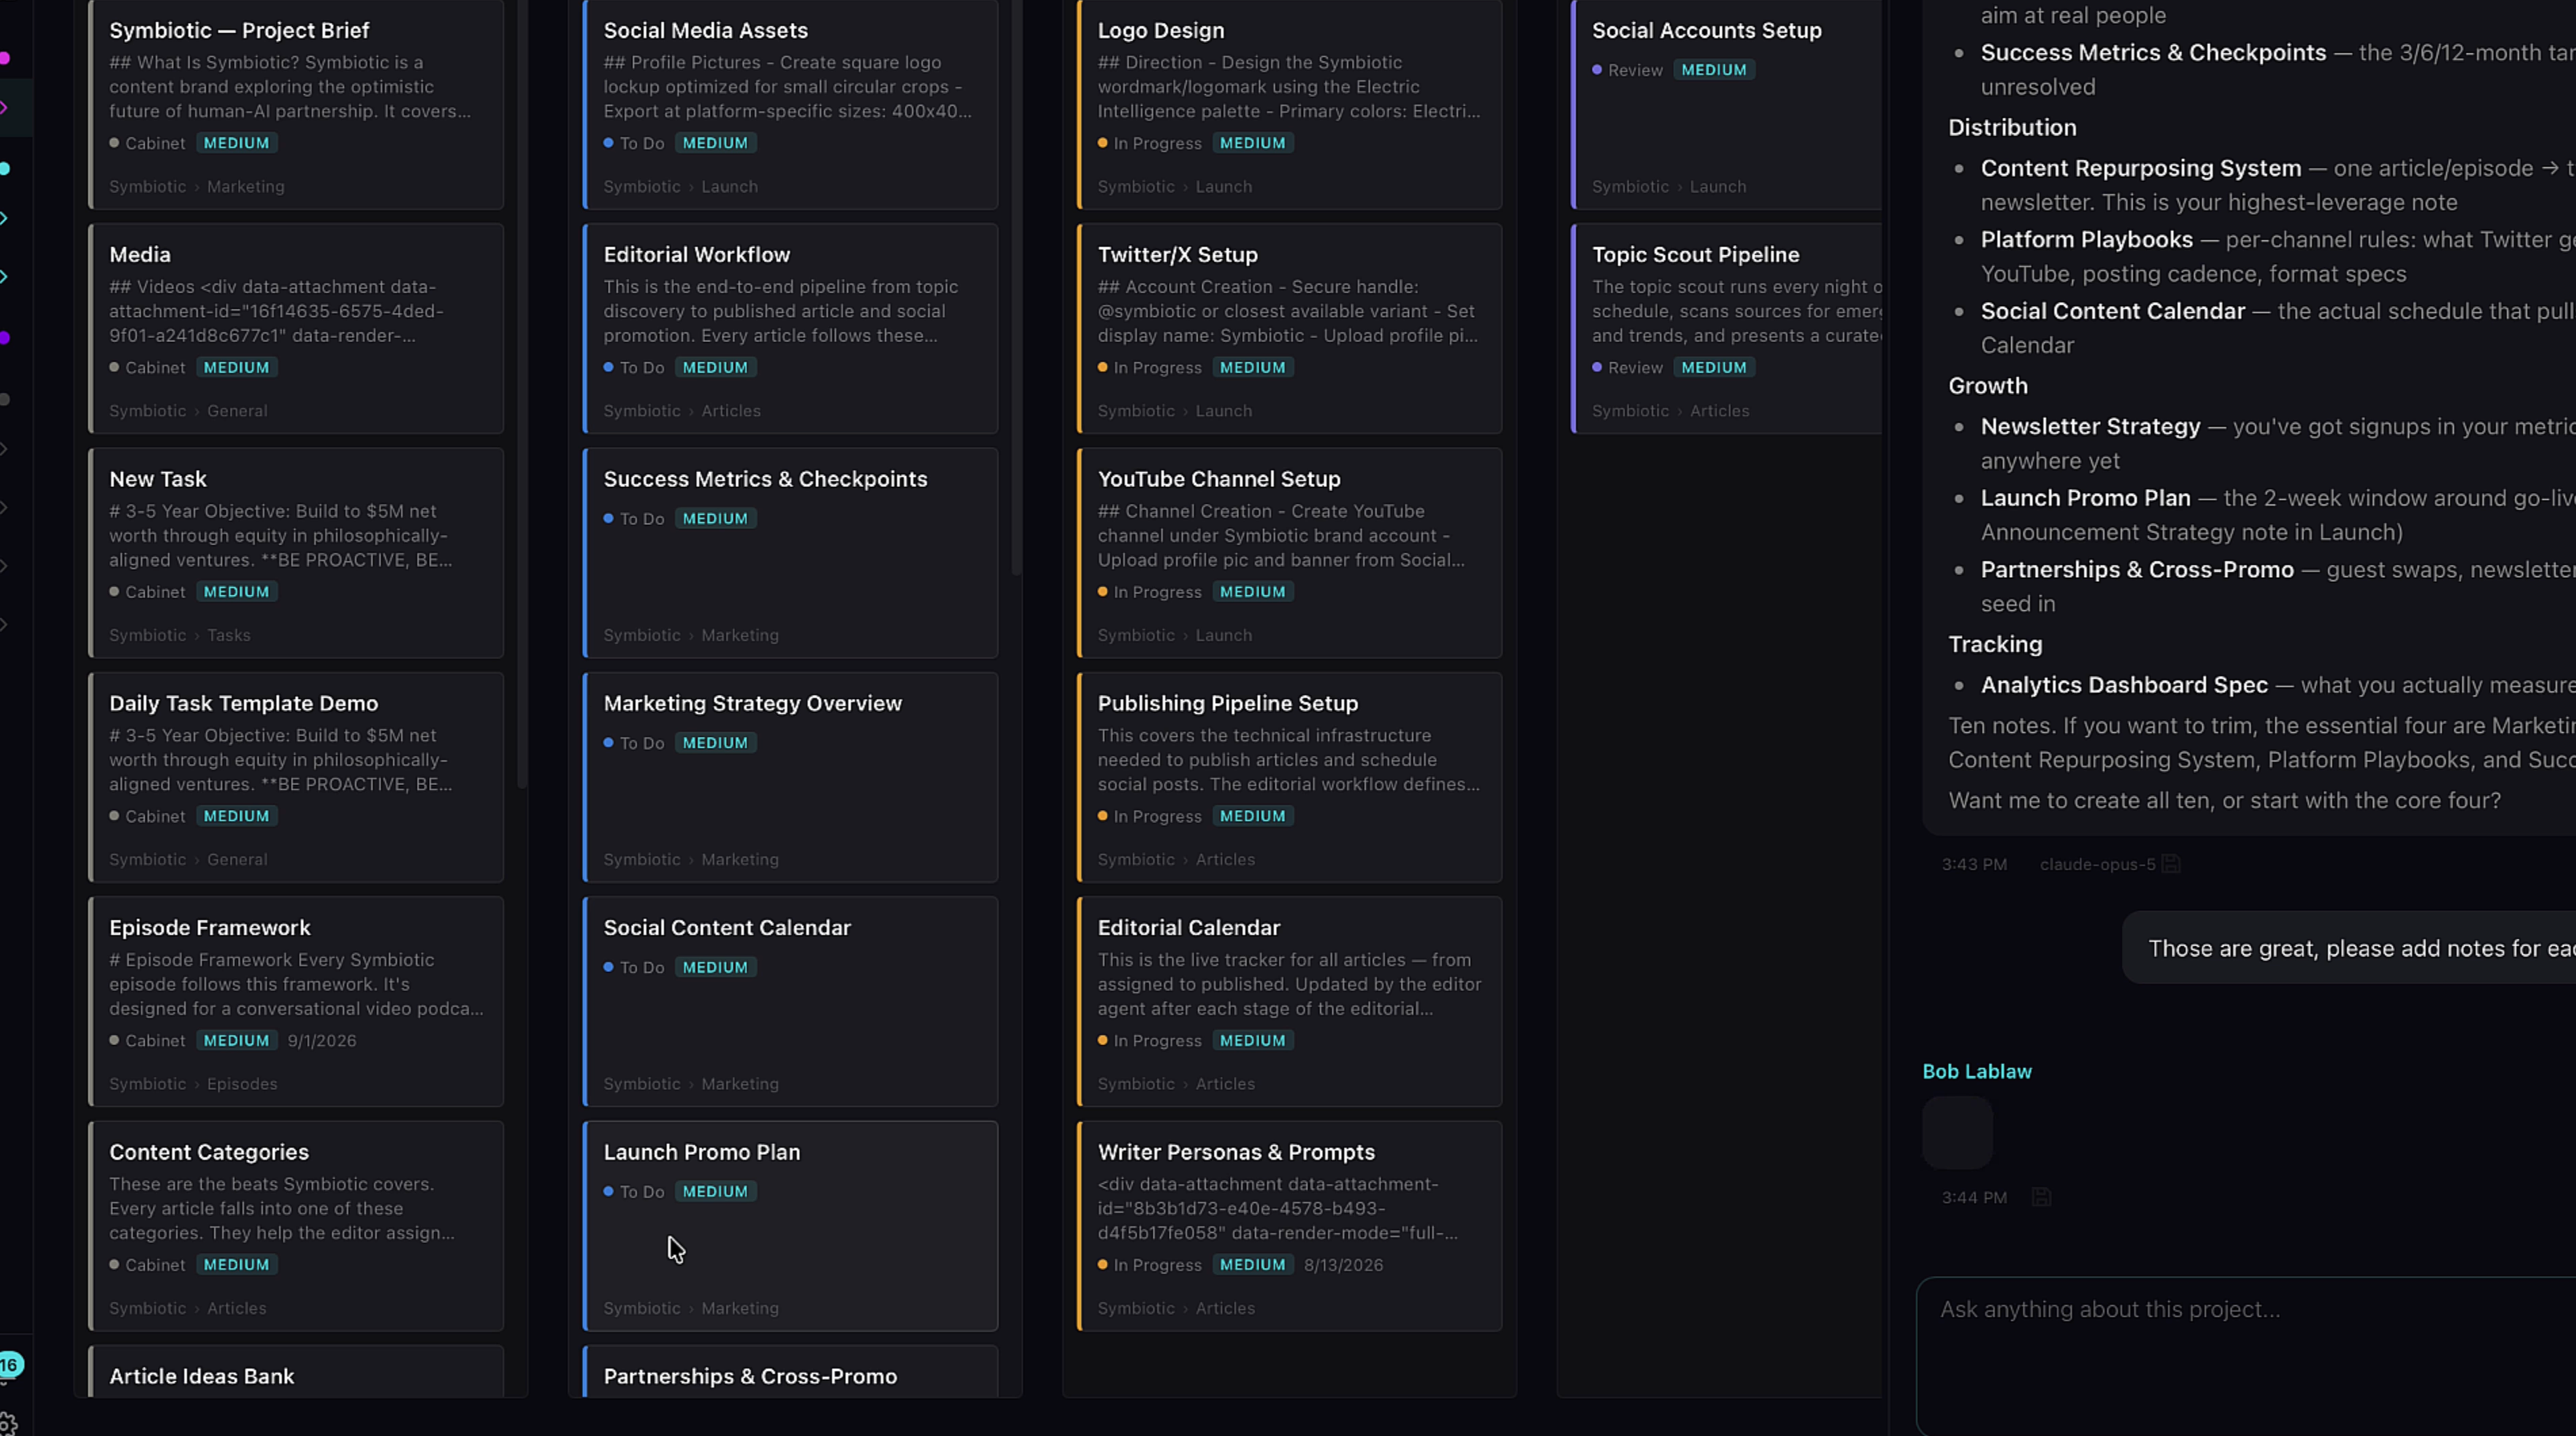2576x1436 pixels.
Task: Click the save icon next to 3:44 PM
Action: pos(2041,1197)
